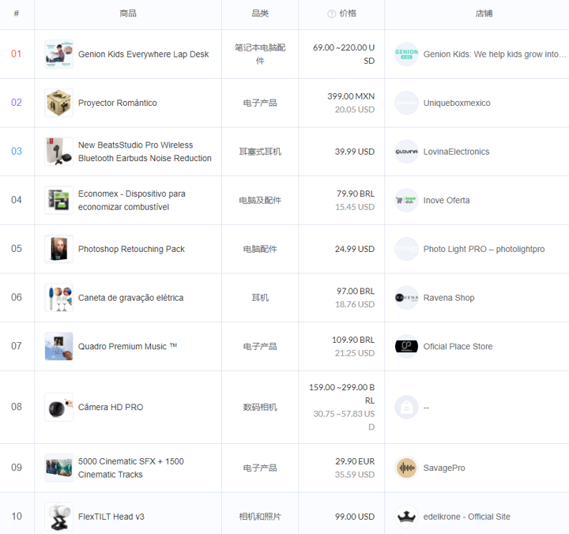Image resolution: width=569 pixels, height=534 pixels.
Task: Open Quadro Premium Music product link
Action: (127, 347)
